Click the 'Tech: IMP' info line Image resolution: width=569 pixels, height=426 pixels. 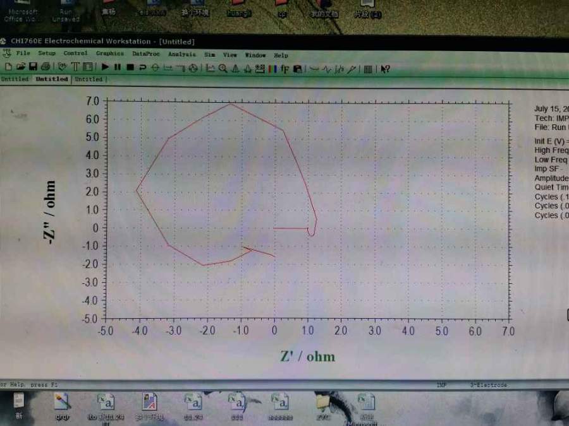pyautogui.click(x=551, y=118)
